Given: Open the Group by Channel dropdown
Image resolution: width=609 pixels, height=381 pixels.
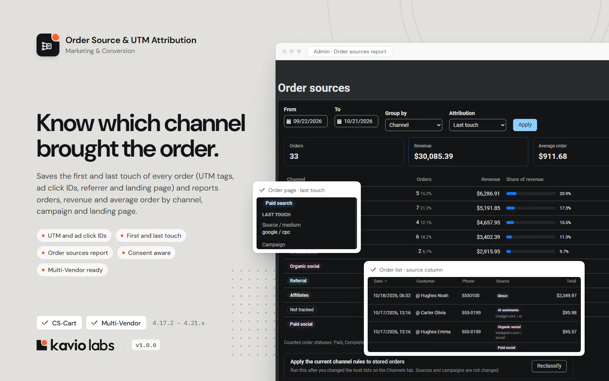Looking at the screenshot, I should (414, 125).
